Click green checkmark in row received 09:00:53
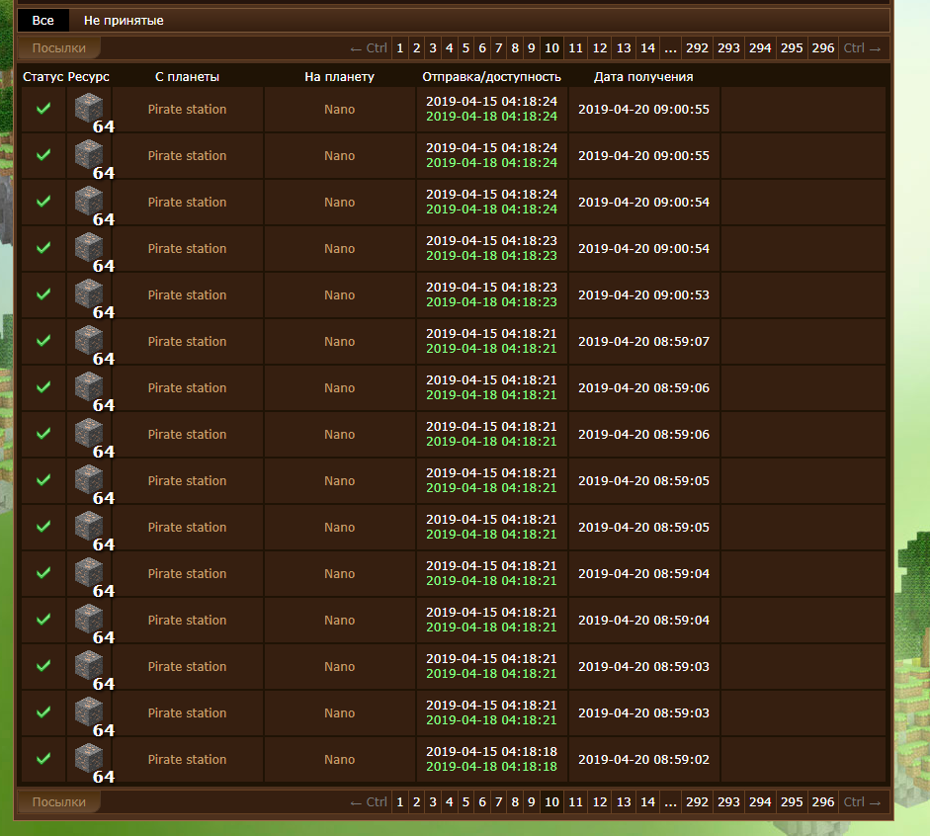The image size is (930, 836). (43, 294)
